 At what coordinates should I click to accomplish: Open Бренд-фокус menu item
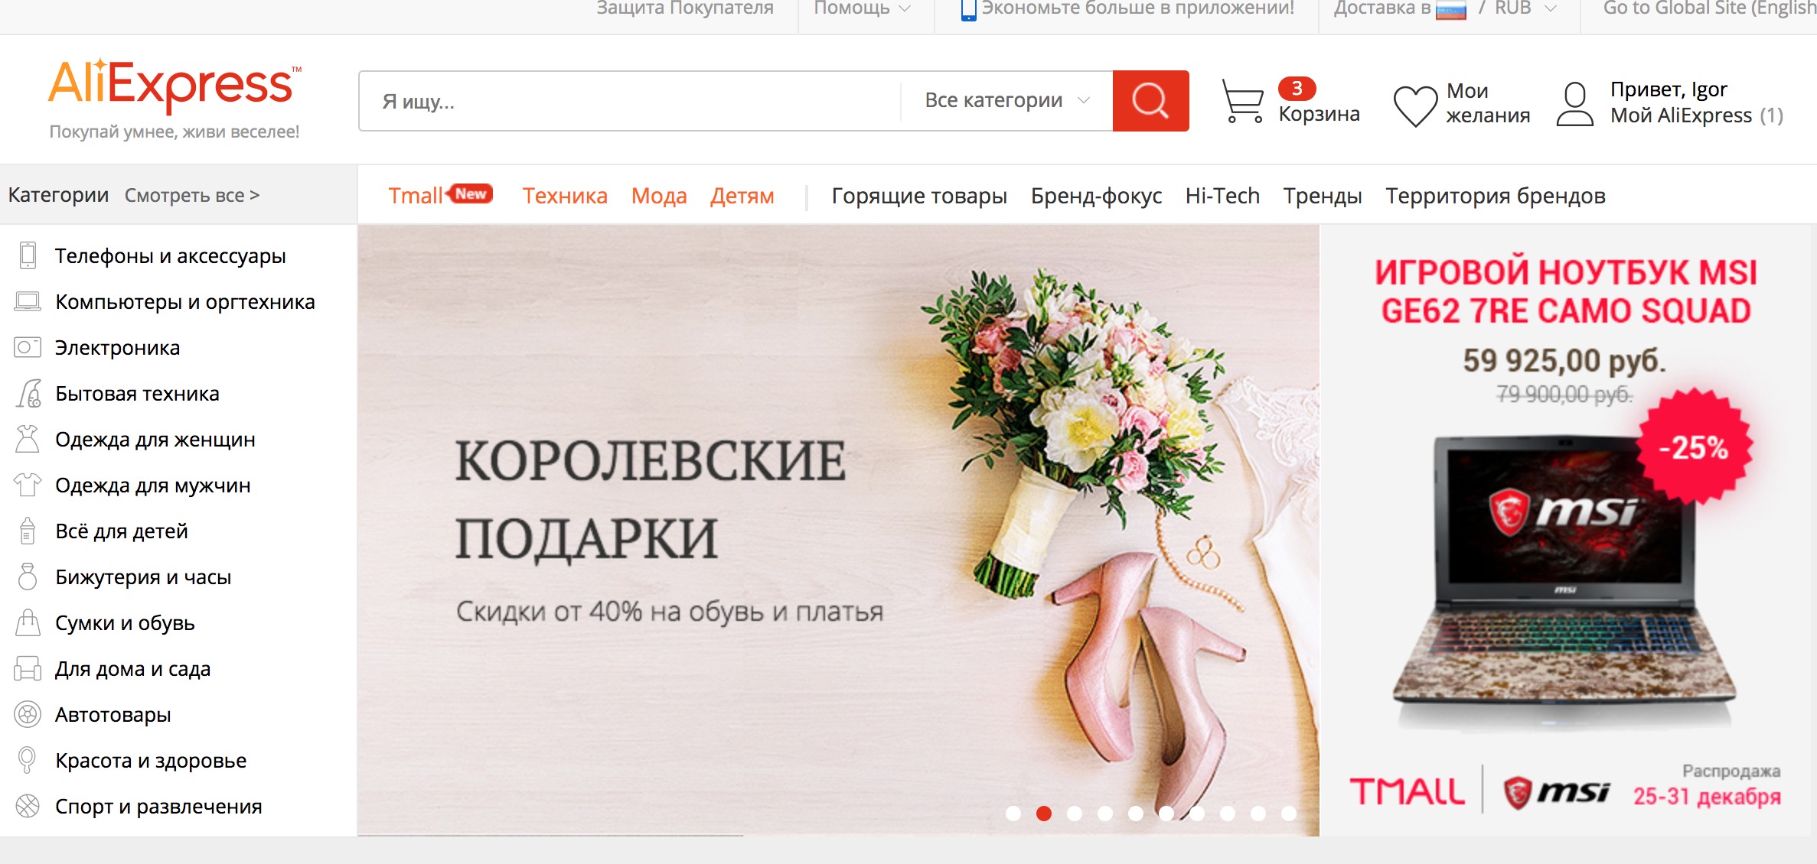(1096, 196)
